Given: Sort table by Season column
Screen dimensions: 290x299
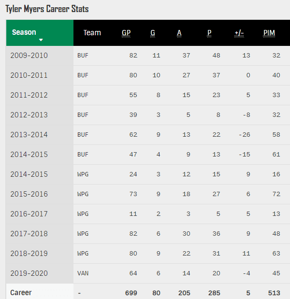Looking at the screenshot, I should [x=24, y=32].
